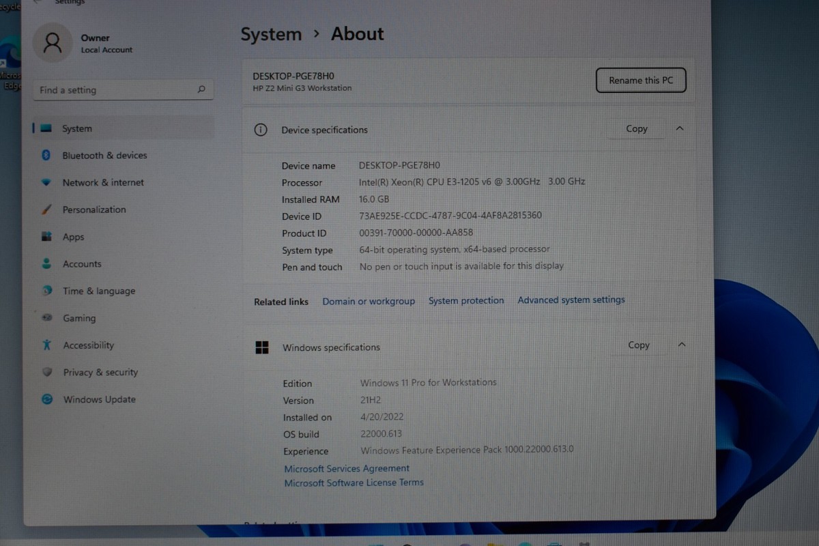
Task: Click the Network & internet wifi icon
Action: coord(46,182)
